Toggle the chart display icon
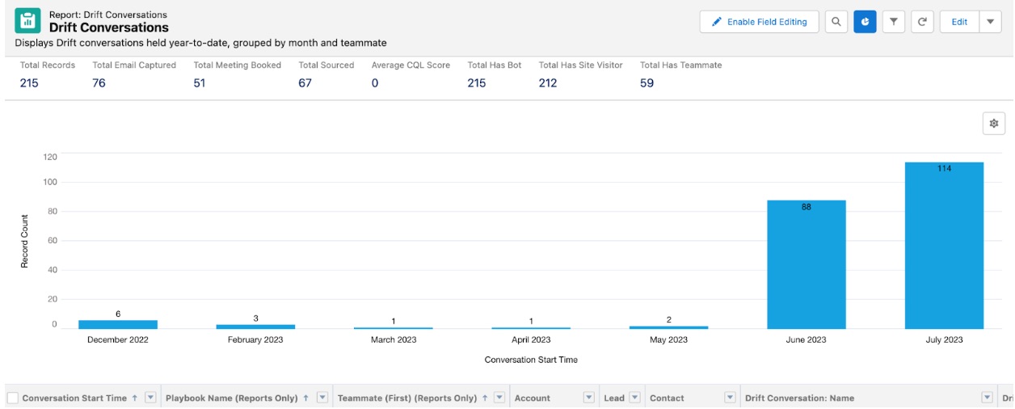 point(865,22)
